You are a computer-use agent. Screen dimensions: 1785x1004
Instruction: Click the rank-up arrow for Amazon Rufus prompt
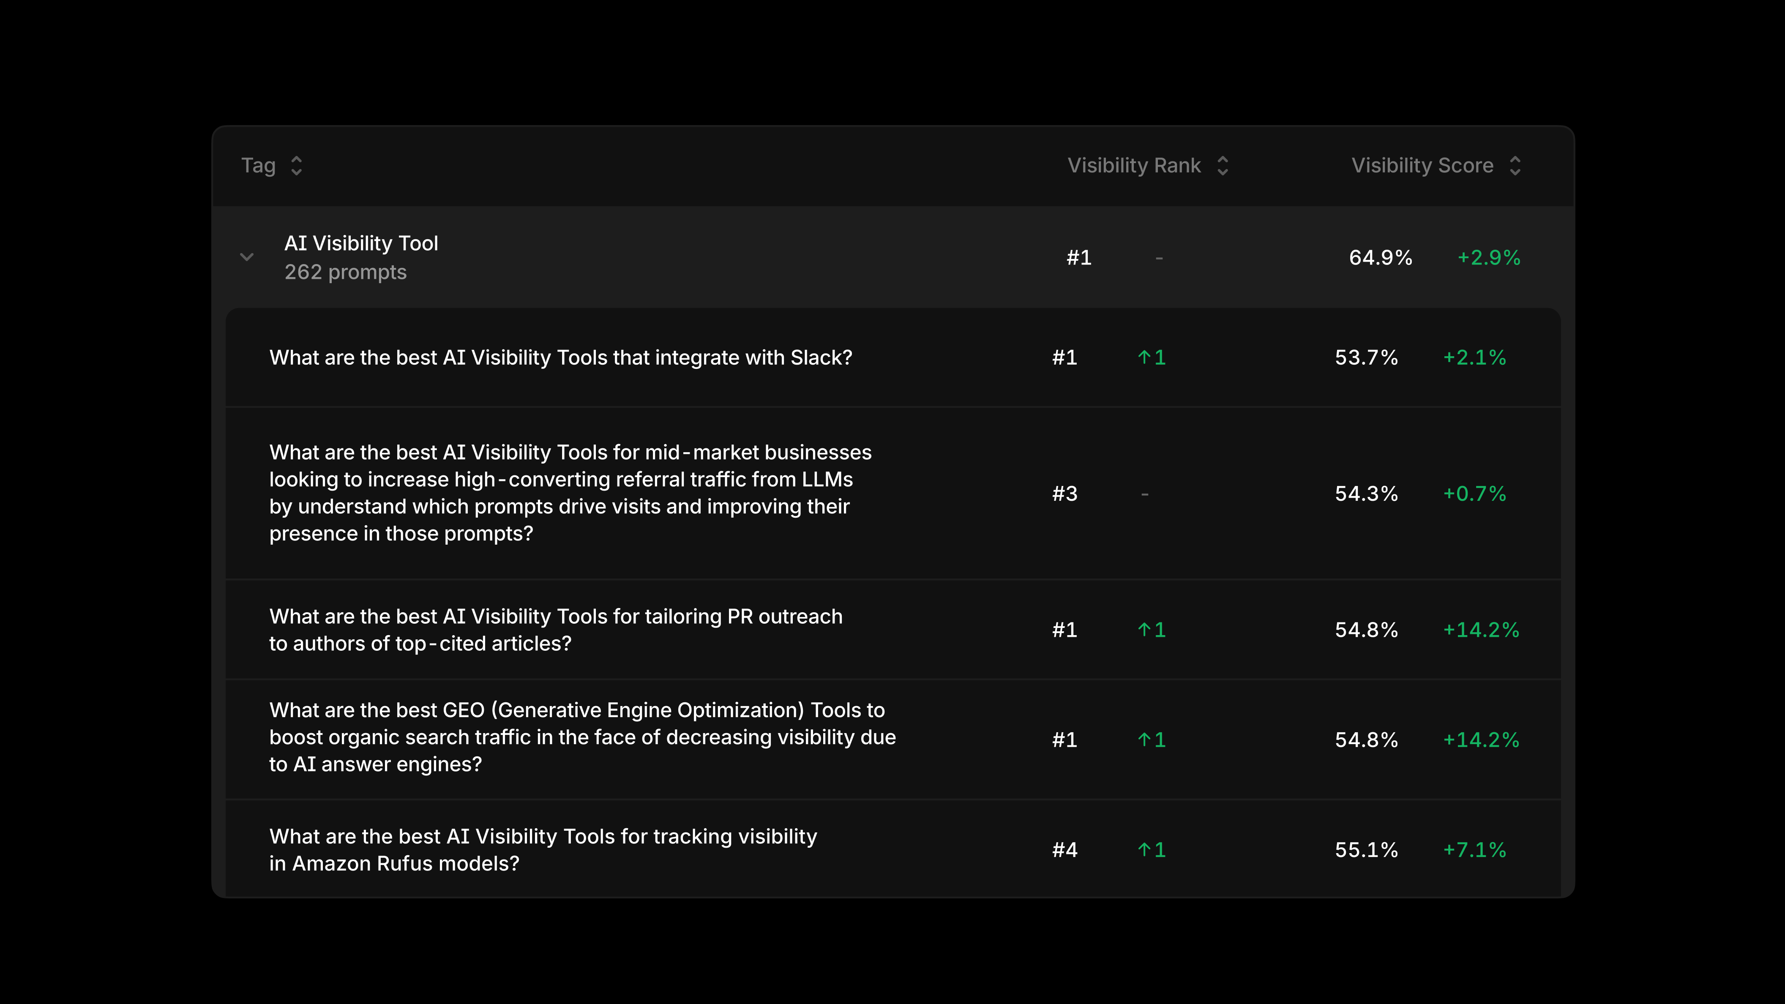coord(1145,850)
